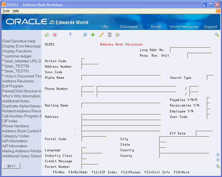
Task: Click the scroll down arrow circle icon
Action: 218,160
